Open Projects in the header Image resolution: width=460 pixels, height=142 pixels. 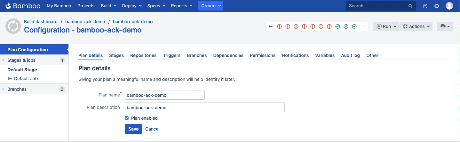[86, 6]
